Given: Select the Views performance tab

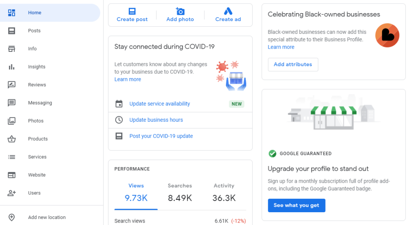Looking at the screenshot, I should tap(136, 192).
